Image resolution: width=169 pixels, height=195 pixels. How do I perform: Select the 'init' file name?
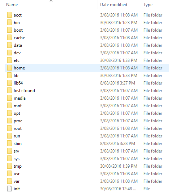17,189
